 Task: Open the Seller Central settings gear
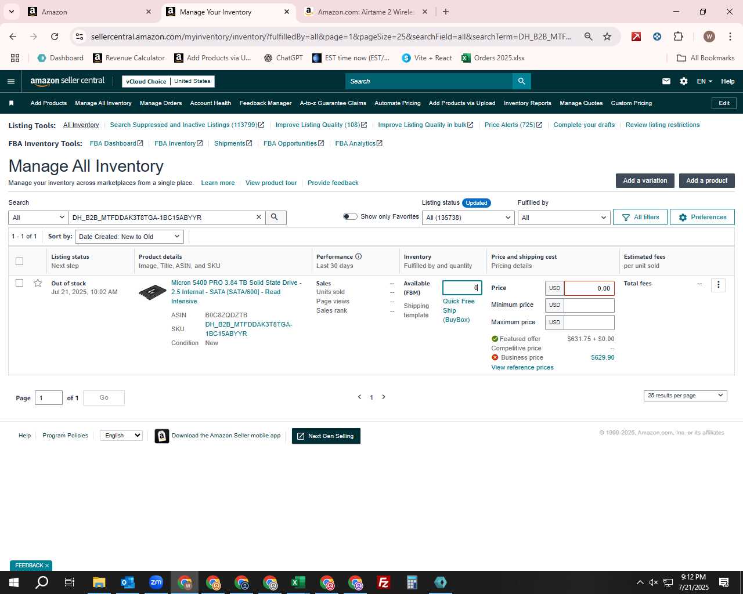(684, 81)
